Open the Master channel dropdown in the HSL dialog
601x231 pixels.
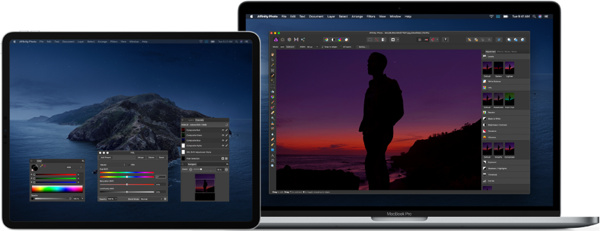pyautogui.click(x=112, y=165)
